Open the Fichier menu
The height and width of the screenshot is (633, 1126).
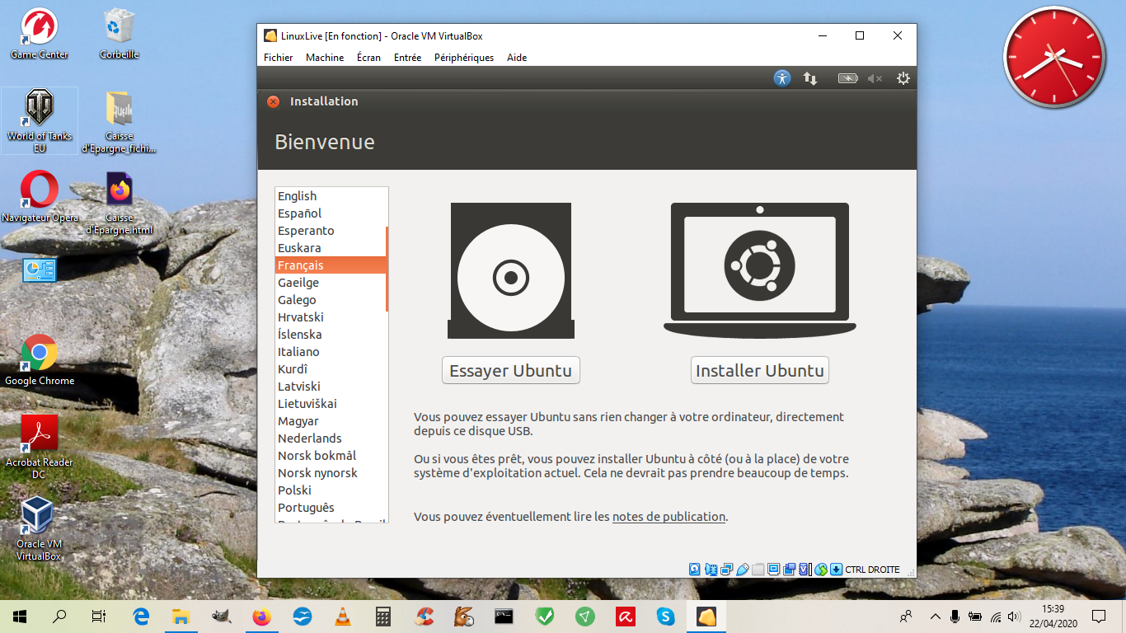tap(279, 58)
